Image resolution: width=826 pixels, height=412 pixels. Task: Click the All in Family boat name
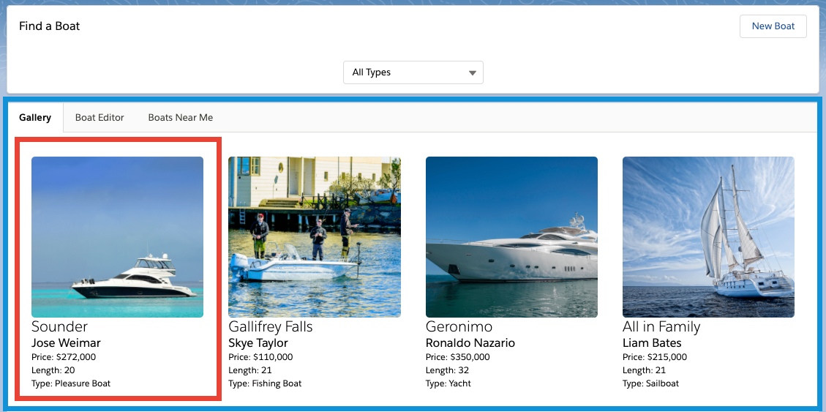pyautogui.click(x=661, y=326)
